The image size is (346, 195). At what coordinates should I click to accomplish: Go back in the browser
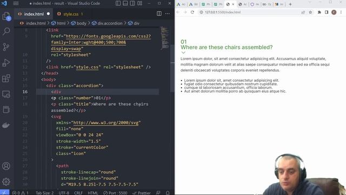click(x=178, y=12)
